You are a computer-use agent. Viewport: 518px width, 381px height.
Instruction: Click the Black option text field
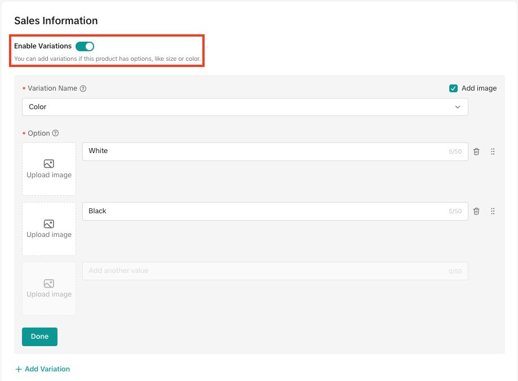[265, 211]
